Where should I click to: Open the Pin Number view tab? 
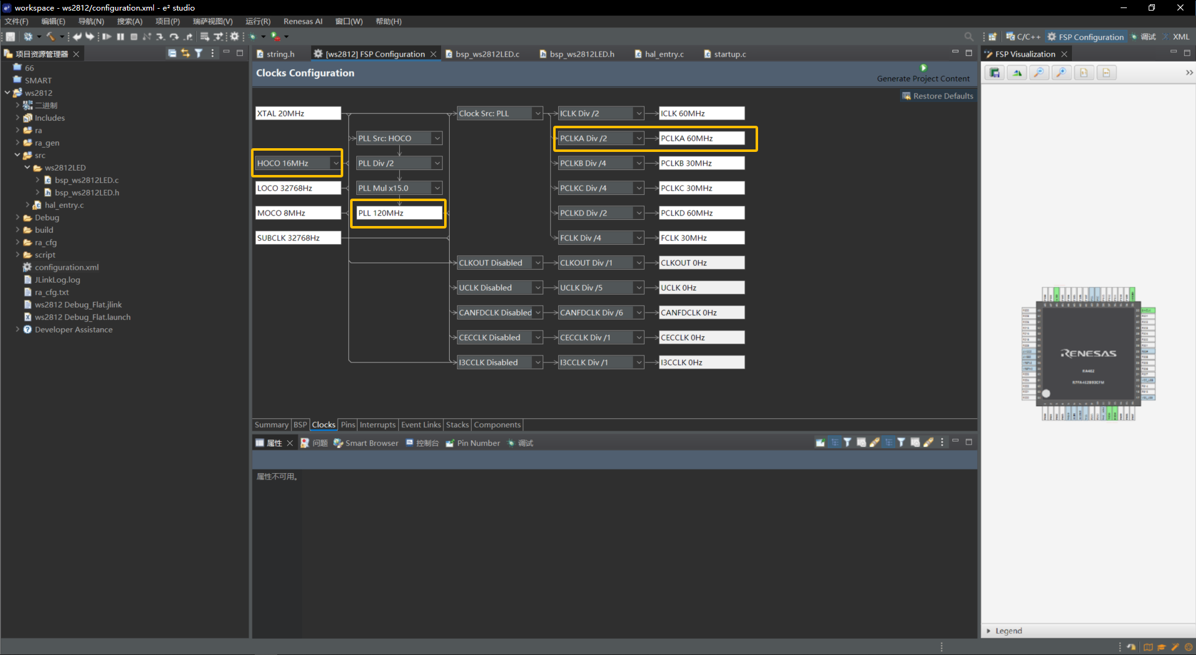click(473, 443)
